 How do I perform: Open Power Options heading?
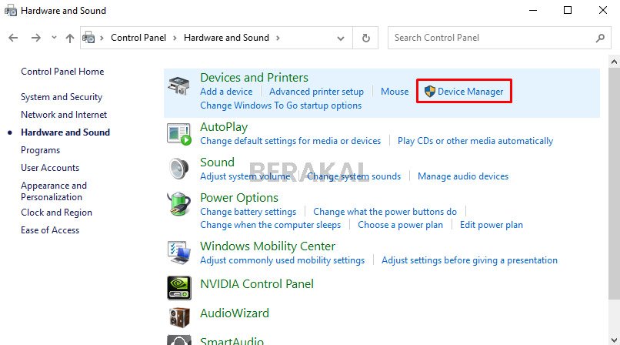[x=239, y=198]
